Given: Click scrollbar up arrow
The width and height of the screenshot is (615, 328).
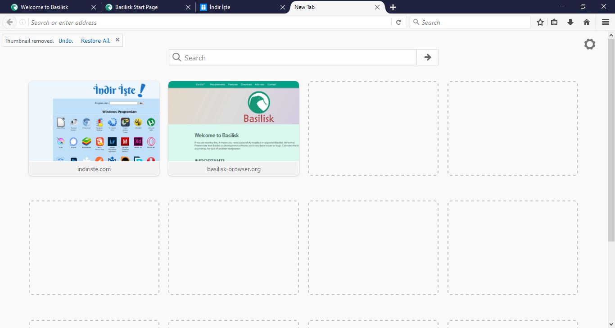Looking at the screenshot, I should pyautogui.click(x=611, y=35).
